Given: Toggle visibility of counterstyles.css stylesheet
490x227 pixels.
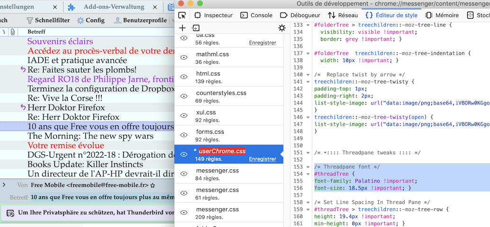Looking at the screenshot, I should click(x=184, y=96).
